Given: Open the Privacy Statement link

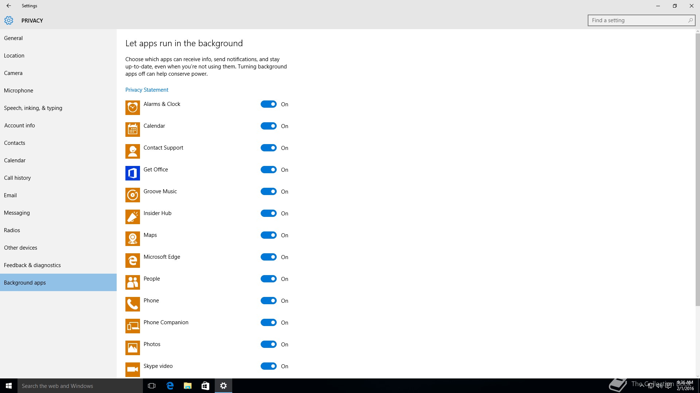Looking at the screenshot, I should (x=147, y=90).
